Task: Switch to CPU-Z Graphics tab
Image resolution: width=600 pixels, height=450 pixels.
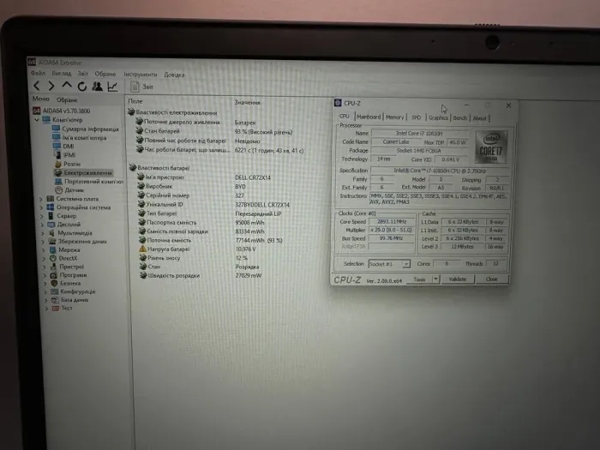Action: click(x=438, y=118)
